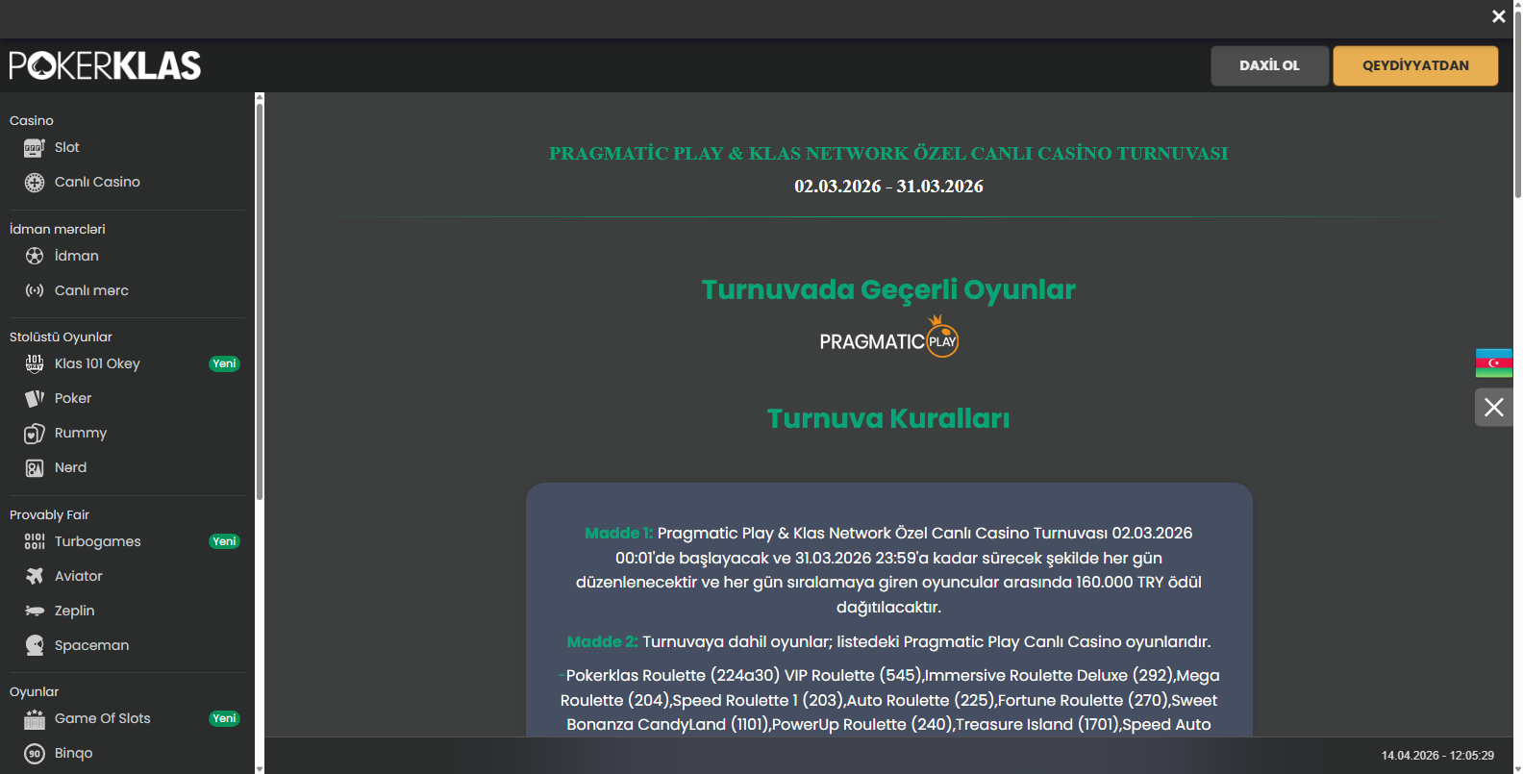Viewport: 1523px width, 774px height.
Task: Select the Canlı Casino chip icon
Action: [35, 183]
